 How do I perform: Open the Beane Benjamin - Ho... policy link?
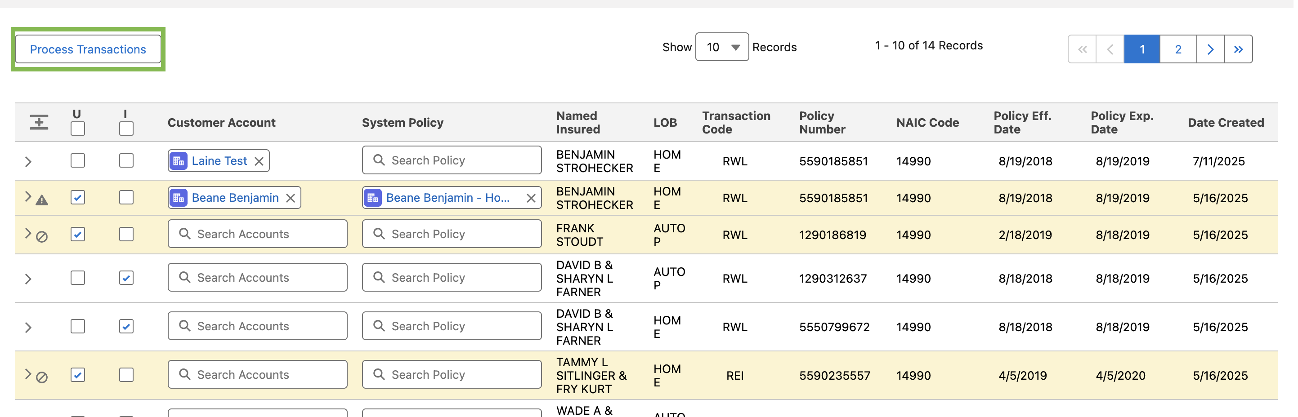point(448,198)
